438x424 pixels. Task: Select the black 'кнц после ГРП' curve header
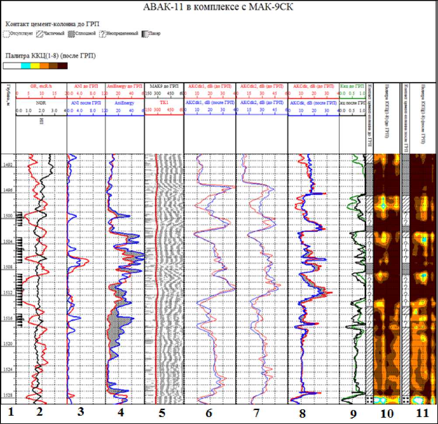click(x=352, y=103)
